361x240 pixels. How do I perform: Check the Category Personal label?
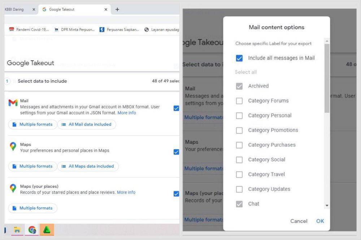point(239,116)
